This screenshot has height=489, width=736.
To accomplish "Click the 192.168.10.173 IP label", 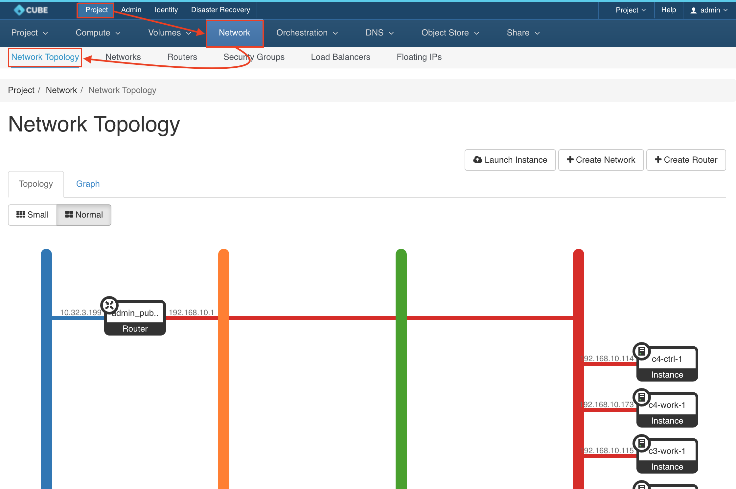I will click(607, 405).
